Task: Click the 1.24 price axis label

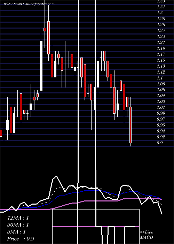Action: coord(161,31)
